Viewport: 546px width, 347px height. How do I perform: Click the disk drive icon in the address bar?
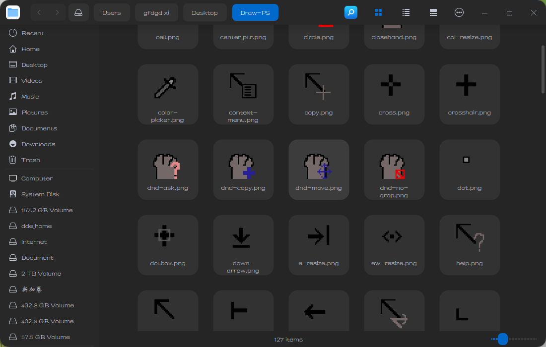(x=78, y=12)
